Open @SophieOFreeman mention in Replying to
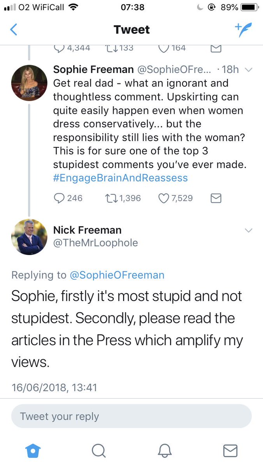The width and height of the screenshot is (263, 468). point(117,275)
